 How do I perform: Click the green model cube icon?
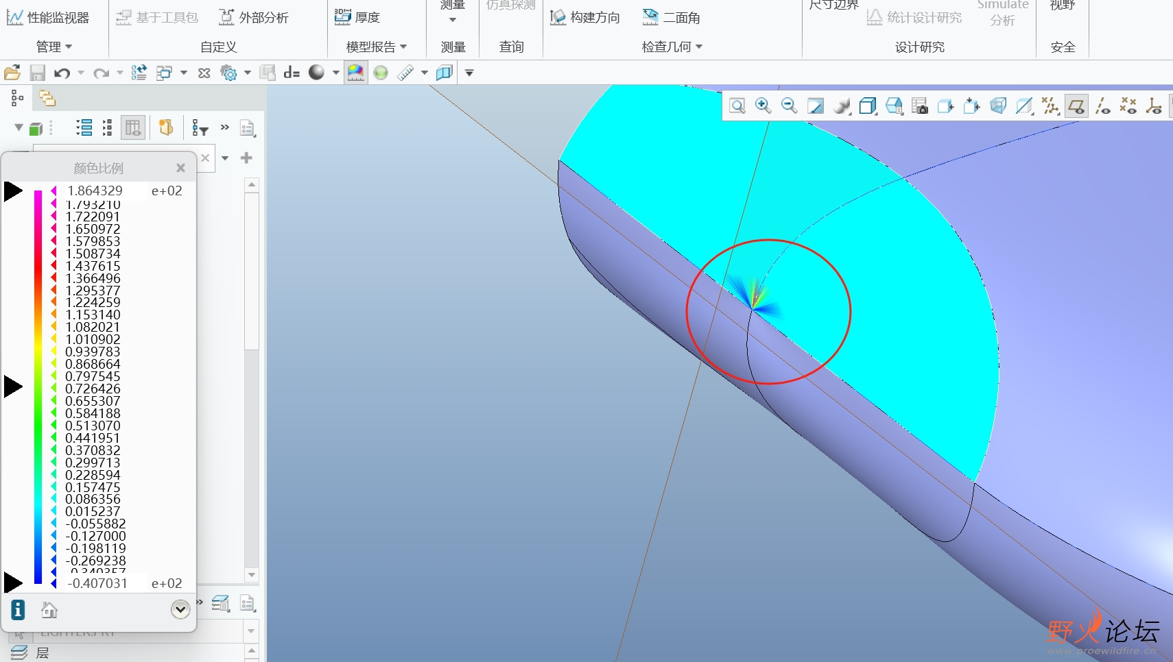click(36, 128)
